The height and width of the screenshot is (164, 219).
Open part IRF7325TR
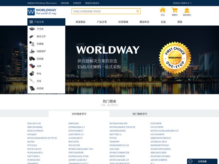pyautogui.click(x=74, y=142)
